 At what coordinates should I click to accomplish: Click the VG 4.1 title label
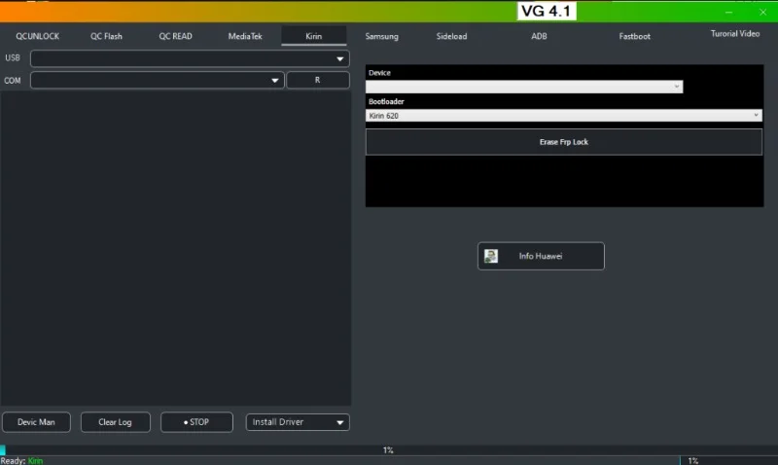[547, 11]
